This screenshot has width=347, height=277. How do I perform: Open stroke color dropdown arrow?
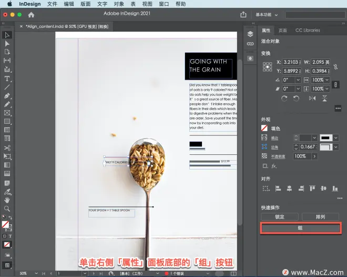click(336, 138)
